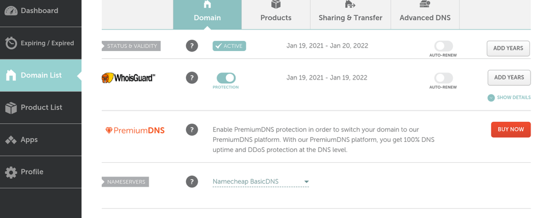Switch to the Advanced DNS tab
Screen dimensions: 534x218
[425, 15]
